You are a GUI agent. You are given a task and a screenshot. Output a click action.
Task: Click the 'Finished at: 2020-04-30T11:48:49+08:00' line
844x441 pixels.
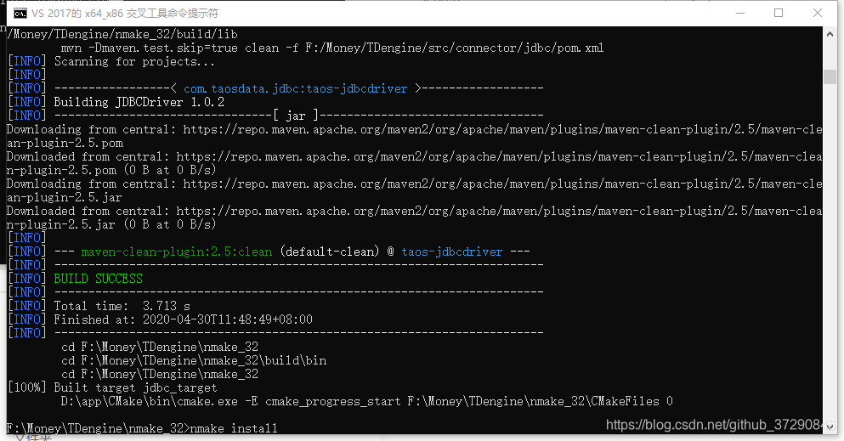[183, 319]
